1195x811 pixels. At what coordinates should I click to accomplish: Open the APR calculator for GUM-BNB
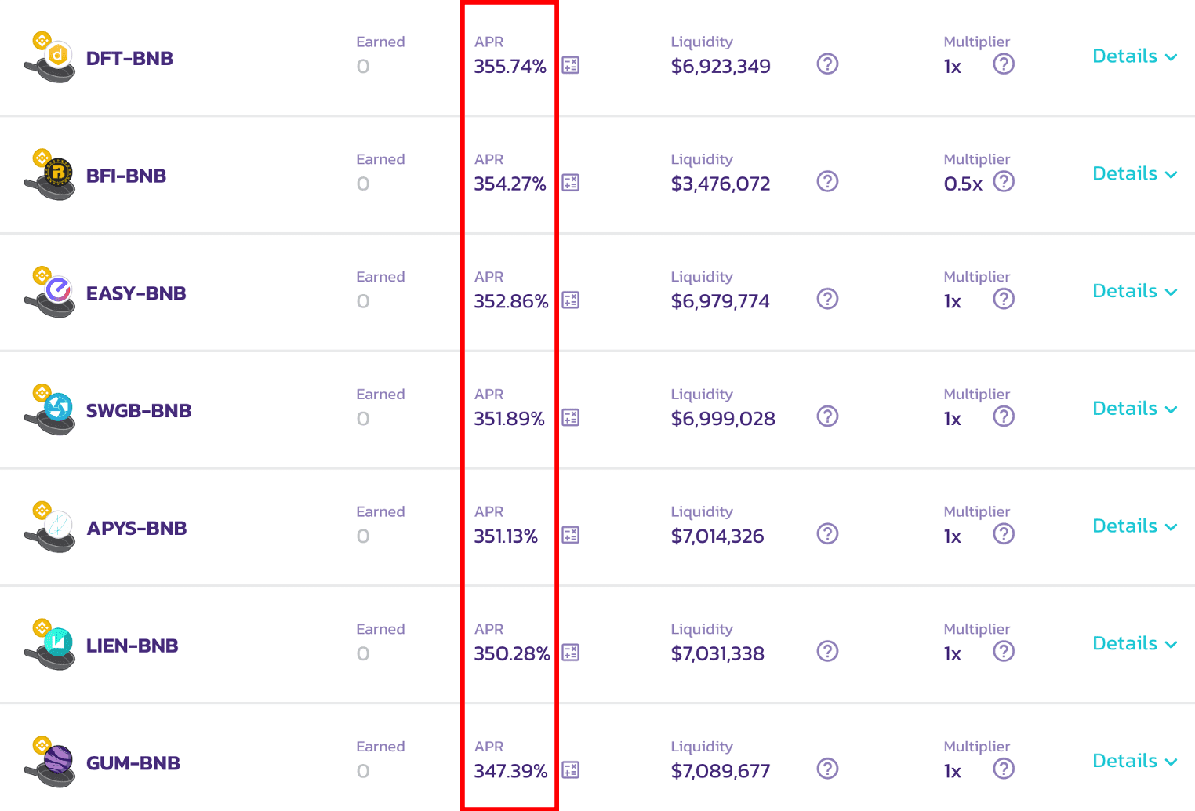[571, 770]
